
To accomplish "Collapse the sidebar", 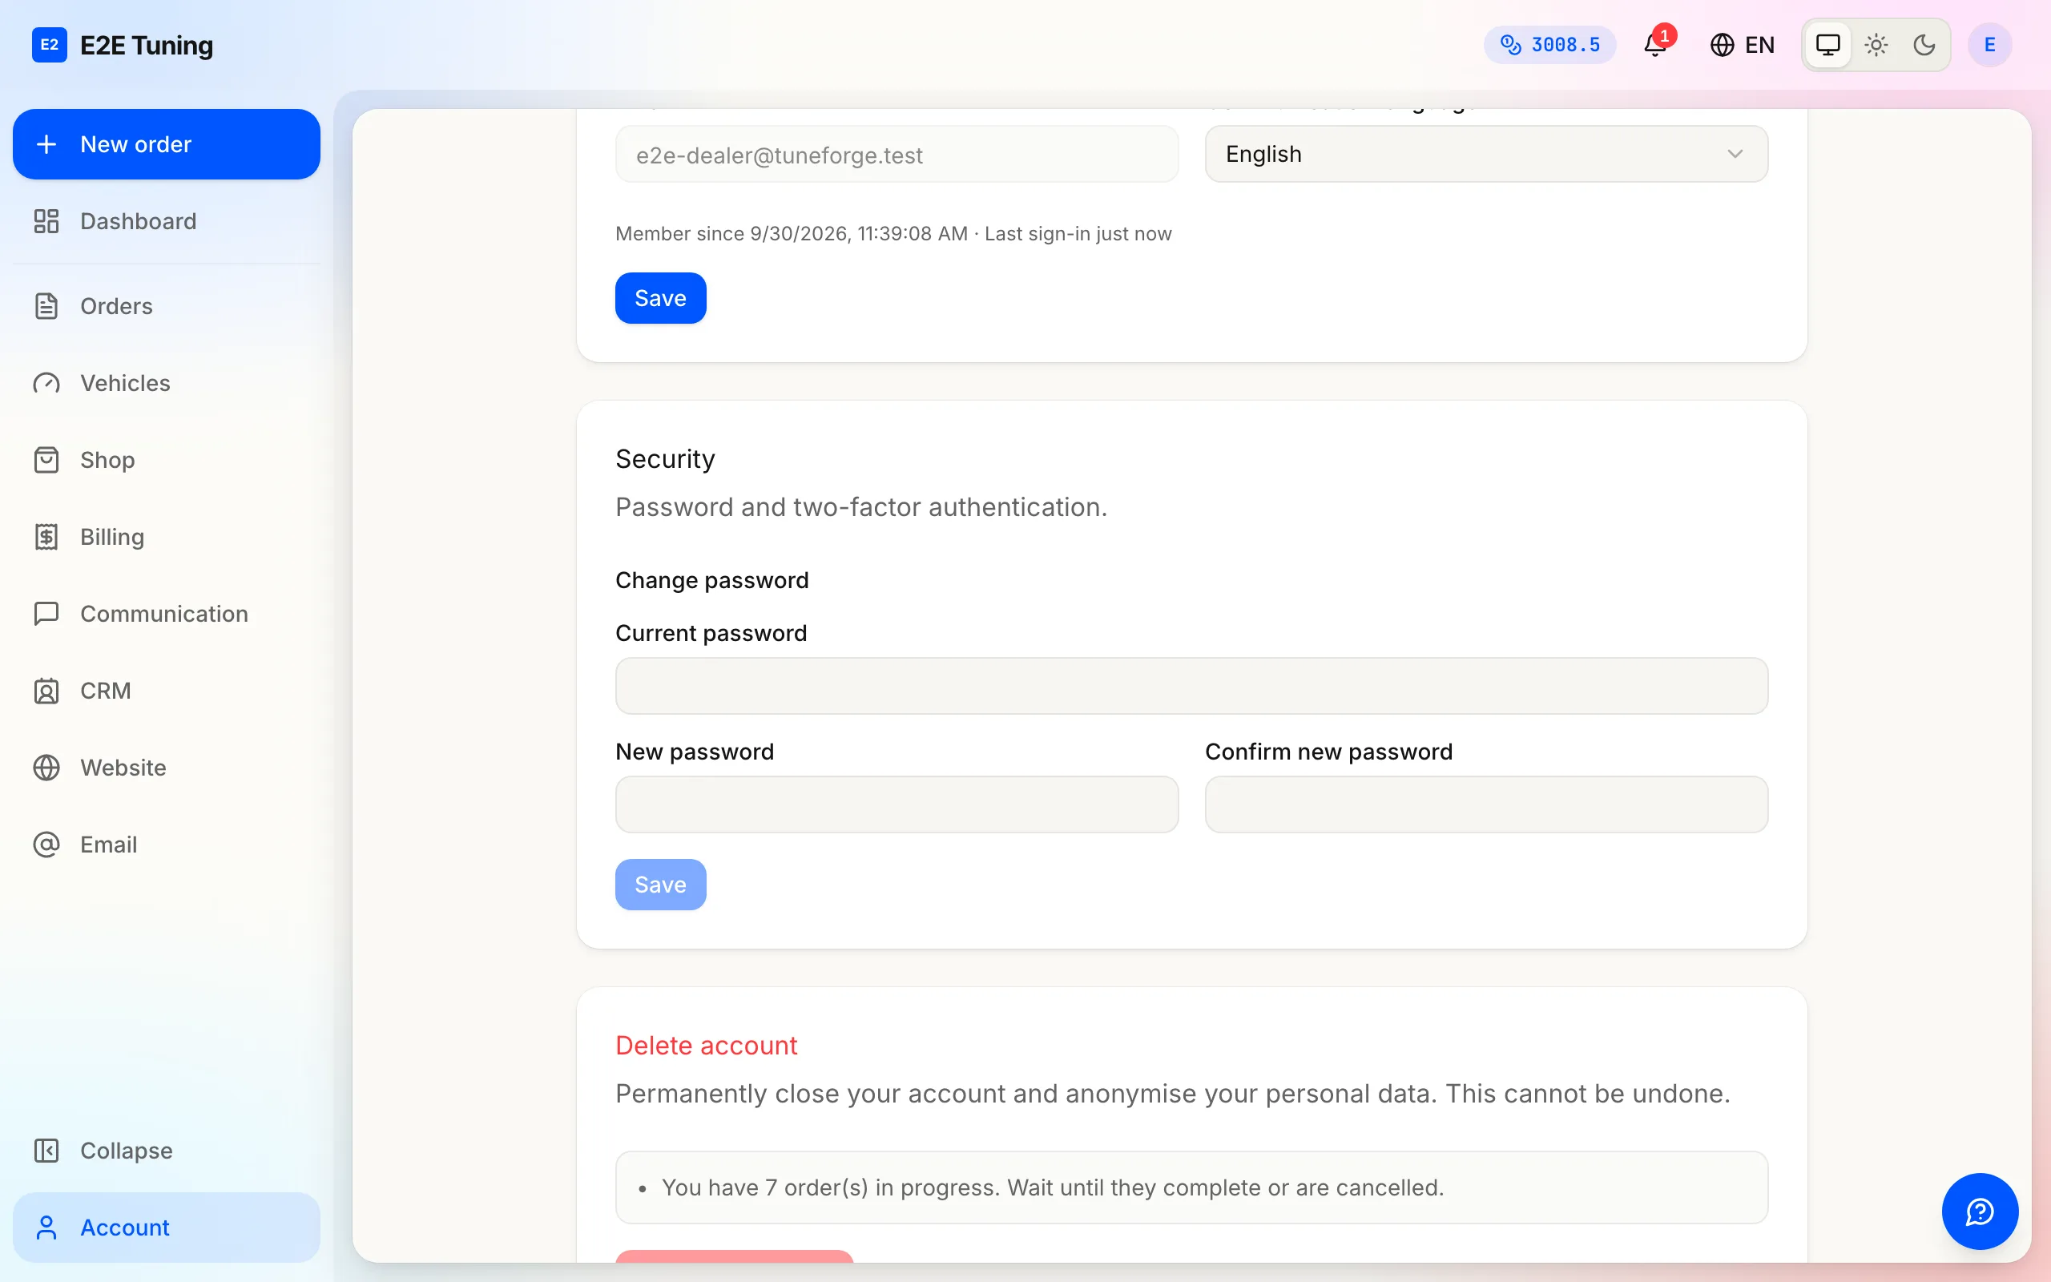I will coord(166,1151).
